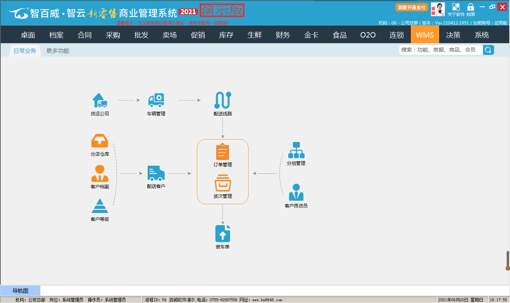
Task: Open the 货运公司 freight company icon
Action: click(x=100, y=101)
